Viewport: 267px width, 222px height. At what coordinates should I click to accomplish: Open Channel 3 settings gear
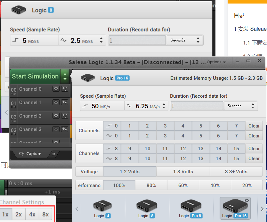tap(56, 129)
